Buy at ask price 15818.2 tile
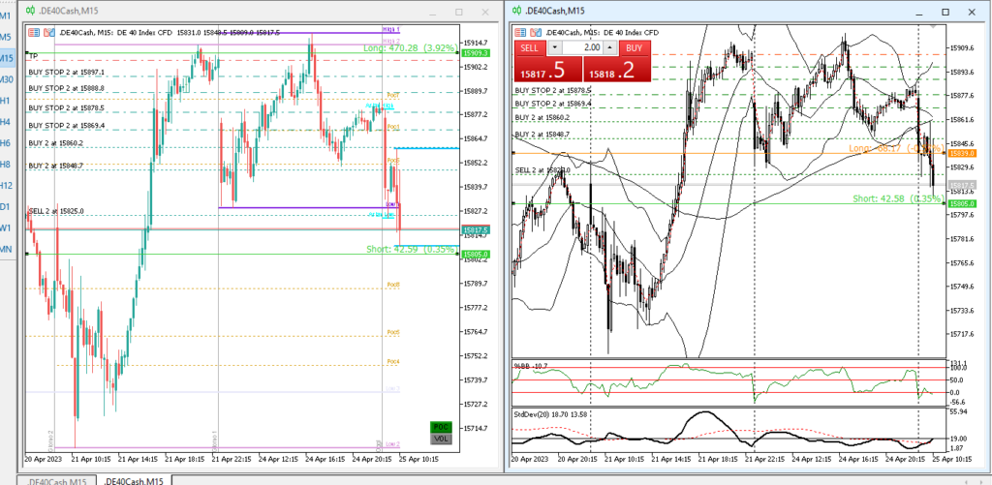 pyautogui.click(x=617, y=69)
